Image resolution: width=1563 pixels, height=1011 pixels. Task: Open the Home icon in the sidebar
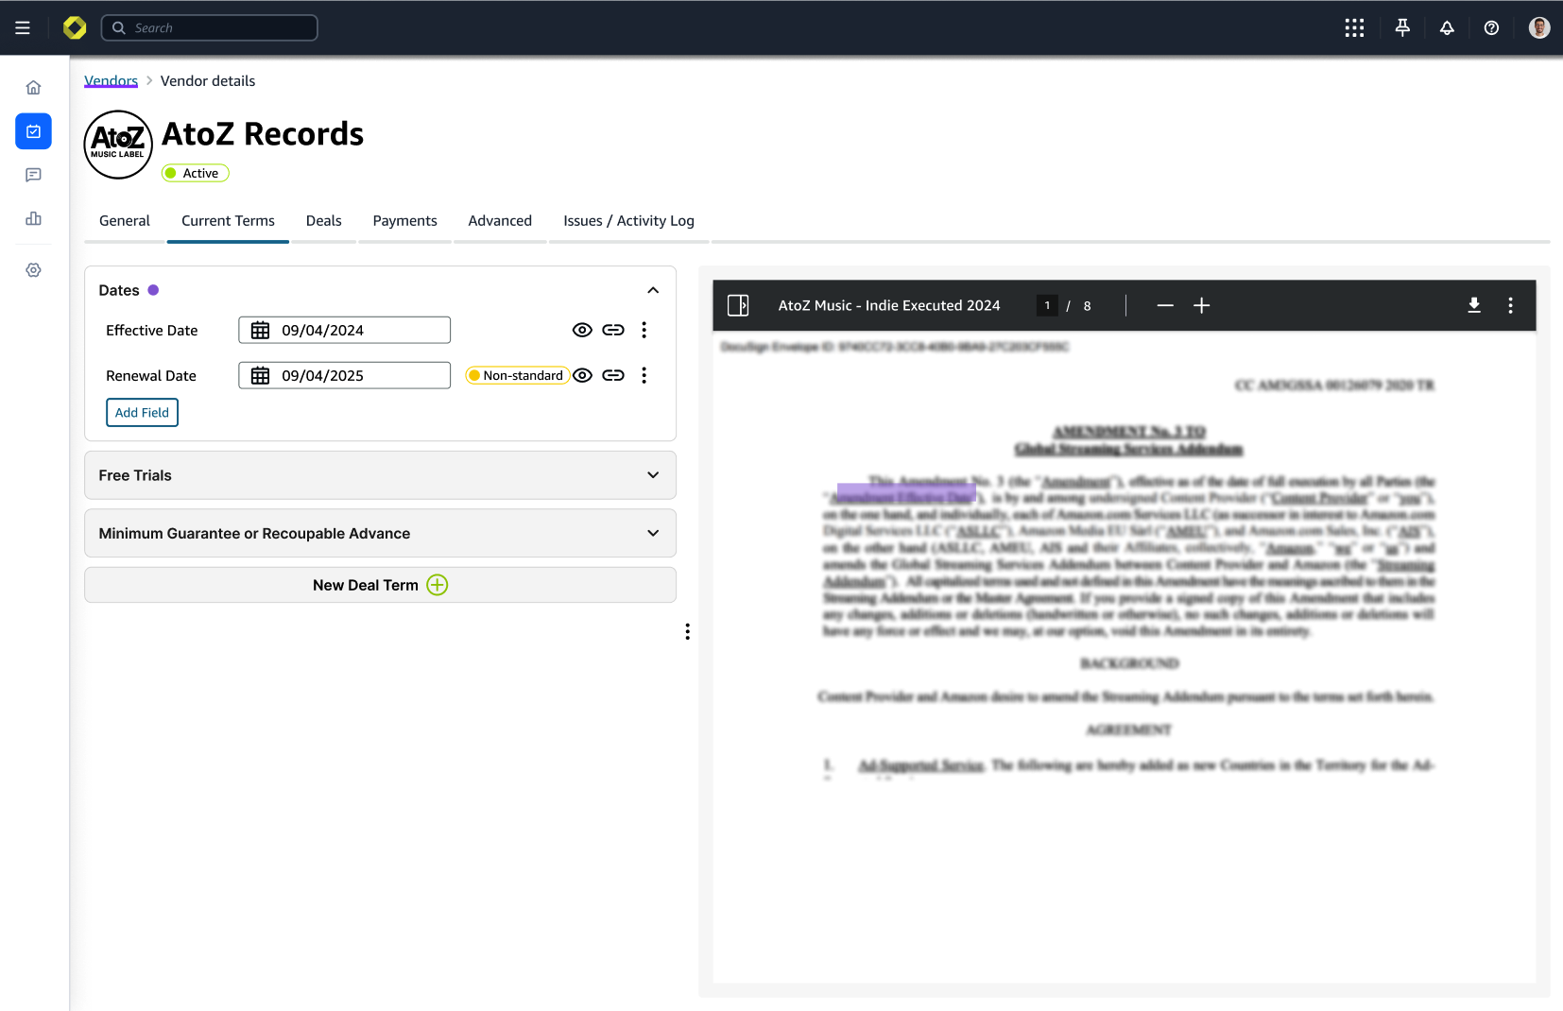(x=33, y=87)
